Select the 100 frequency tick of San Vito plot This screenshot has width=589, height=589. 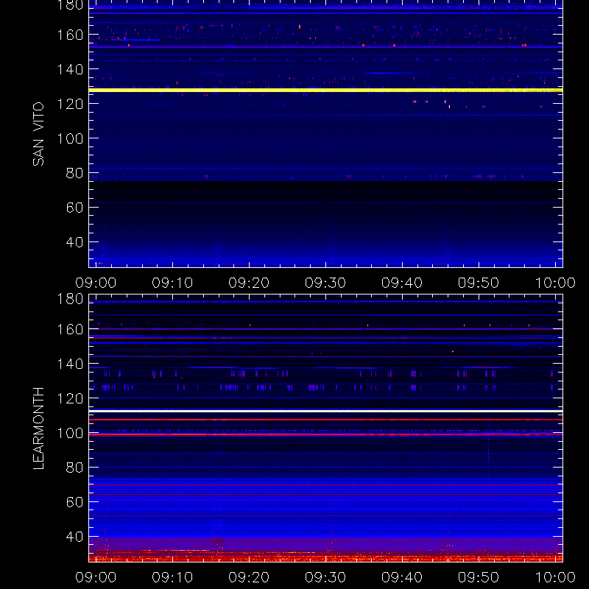(x=70, y=138)
